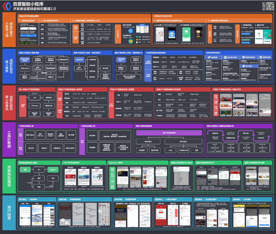Image resolution: width=276 pixels, height=234 pixels.
Task: Click the Baidu smart program logo icon
Action: tap(7, 6)
